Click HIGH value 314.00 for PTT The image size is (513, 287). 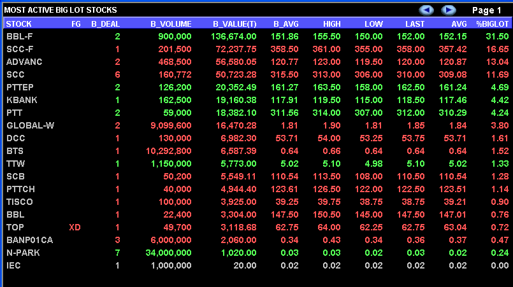point(326,113)
